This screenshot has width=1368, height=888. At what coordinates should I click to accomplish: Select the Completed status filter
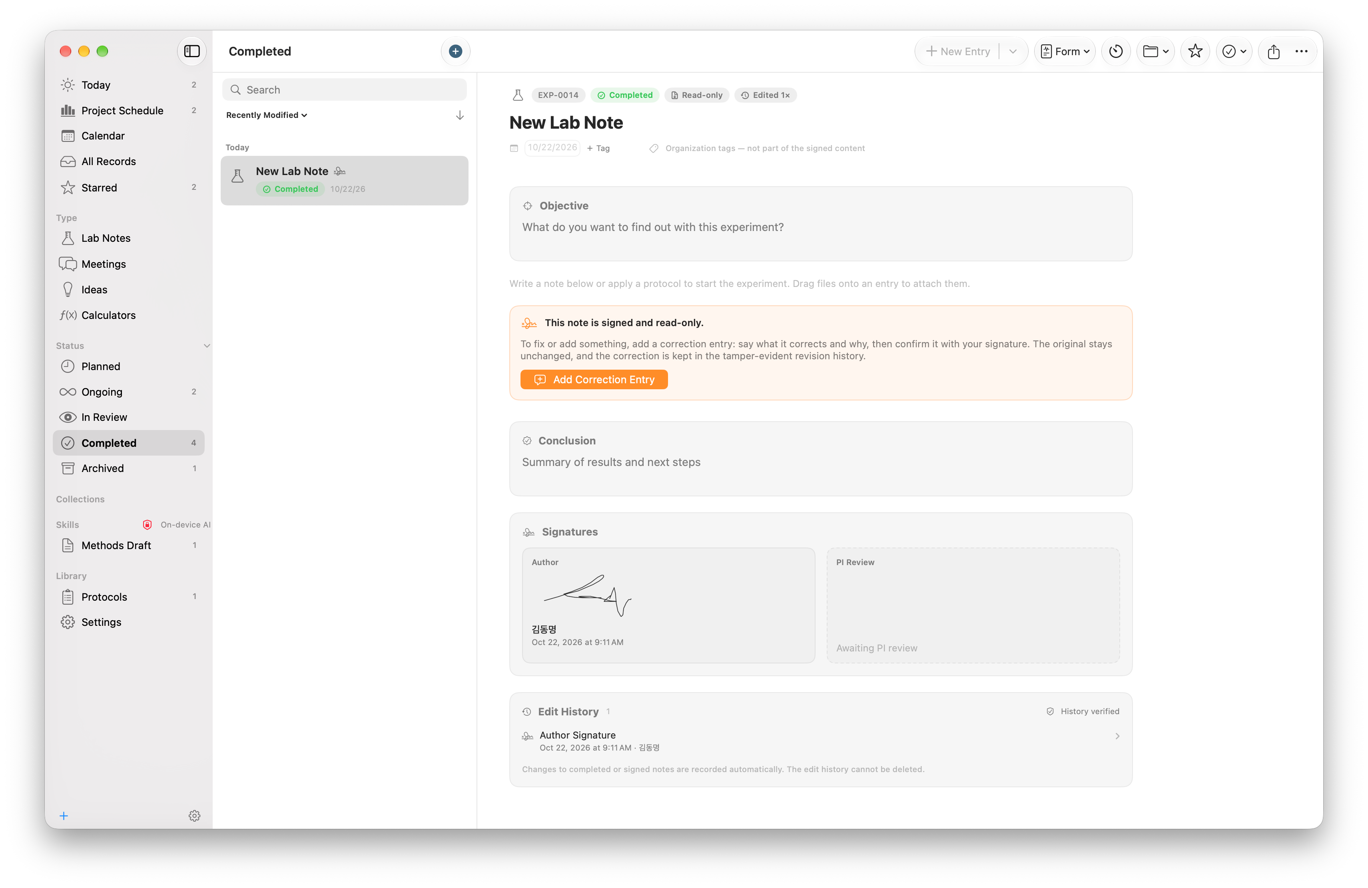click(x=129, y=443)
